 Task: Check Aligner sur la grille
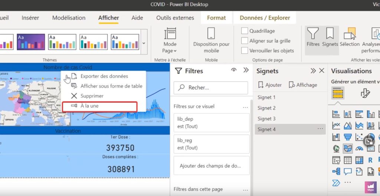245,41
